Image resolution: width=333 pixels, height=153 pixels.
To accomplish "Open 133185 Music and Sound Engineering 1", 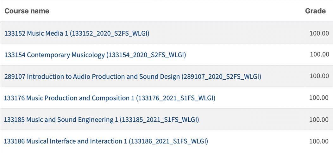I will tap(102, 120).
